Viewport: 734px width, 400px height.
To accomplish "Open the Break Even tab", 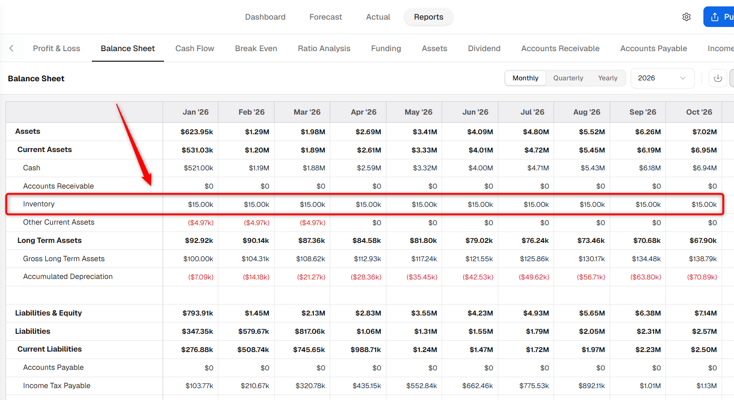I will (256, 48).
